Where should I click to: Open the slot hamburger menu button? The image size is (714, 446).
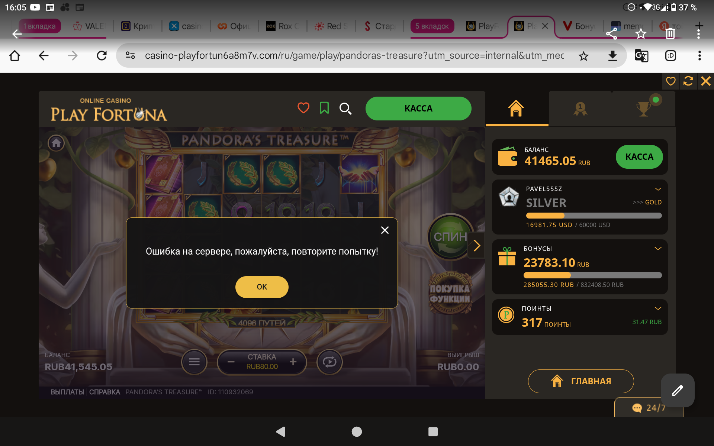[x=194, y=362]
